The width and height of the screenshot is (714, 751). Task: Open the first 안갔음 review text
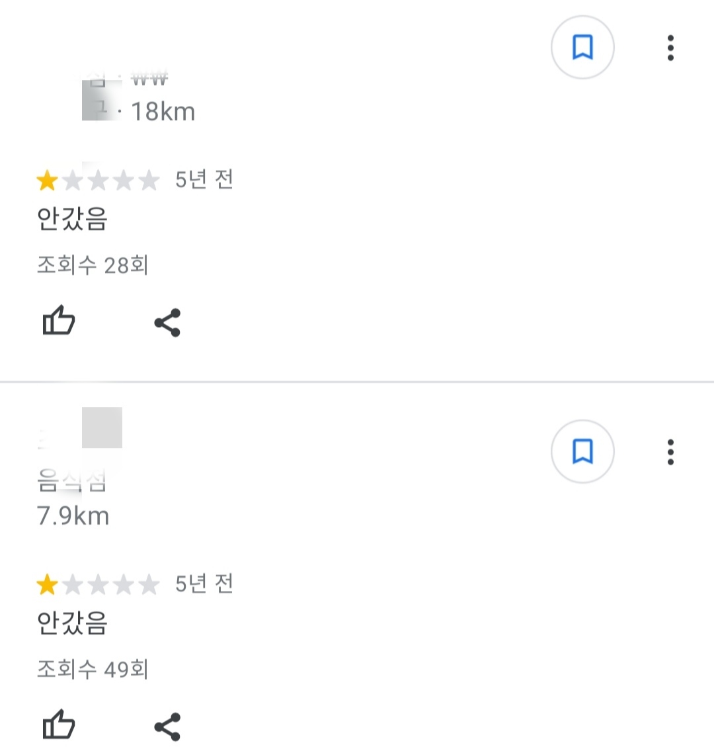72,219
